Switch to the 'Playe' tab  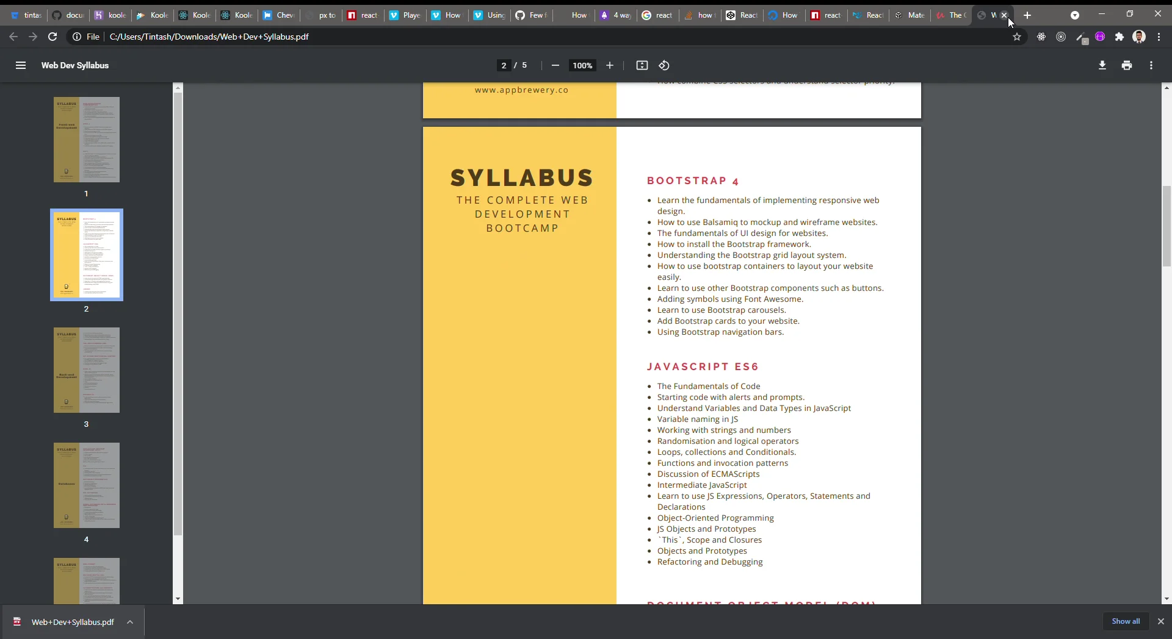405,15
